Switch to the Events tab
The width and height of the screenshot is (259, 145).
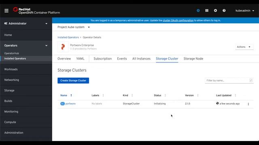(x=122, y=59)
